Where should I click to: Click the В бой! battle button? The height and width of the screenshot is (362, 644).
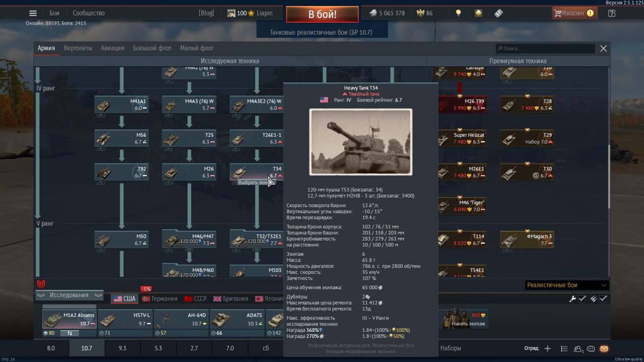click(323, 14)
